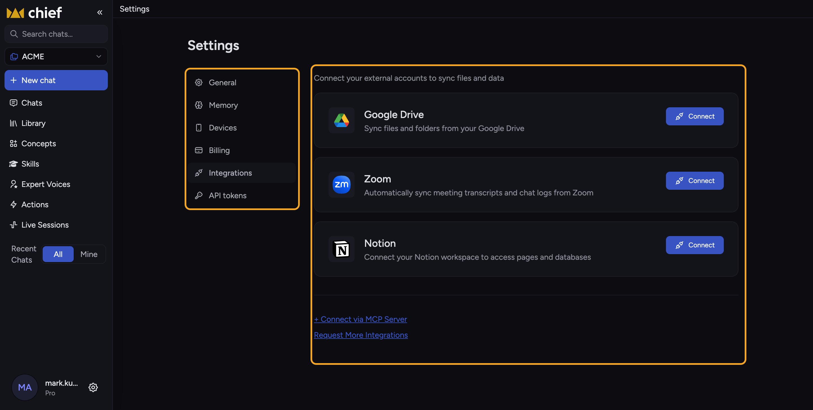Screen dimensions: 813x410
Task: Click the Notion pages and databases description
Action: [477, 257]
